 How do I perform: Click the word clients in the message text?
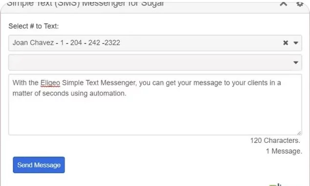point(258,83)
